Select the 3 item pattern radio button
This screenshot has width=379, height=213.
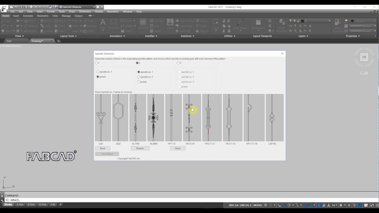[179, 63]
